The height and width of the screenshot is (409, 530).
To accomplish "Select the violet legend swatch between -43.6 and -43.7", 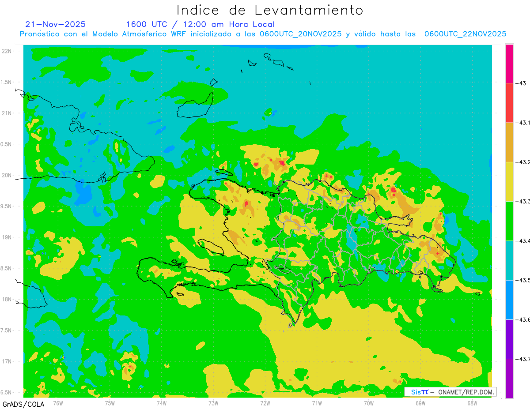I will pos(509,339).
